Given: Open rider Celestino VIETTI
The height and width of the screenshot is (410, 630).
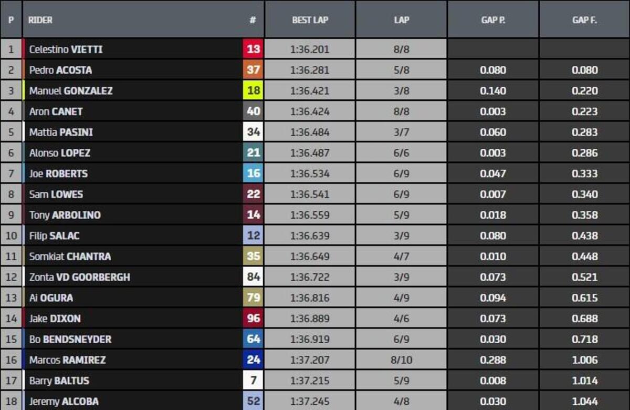Looking at the screenshot, I should [66, 49].
